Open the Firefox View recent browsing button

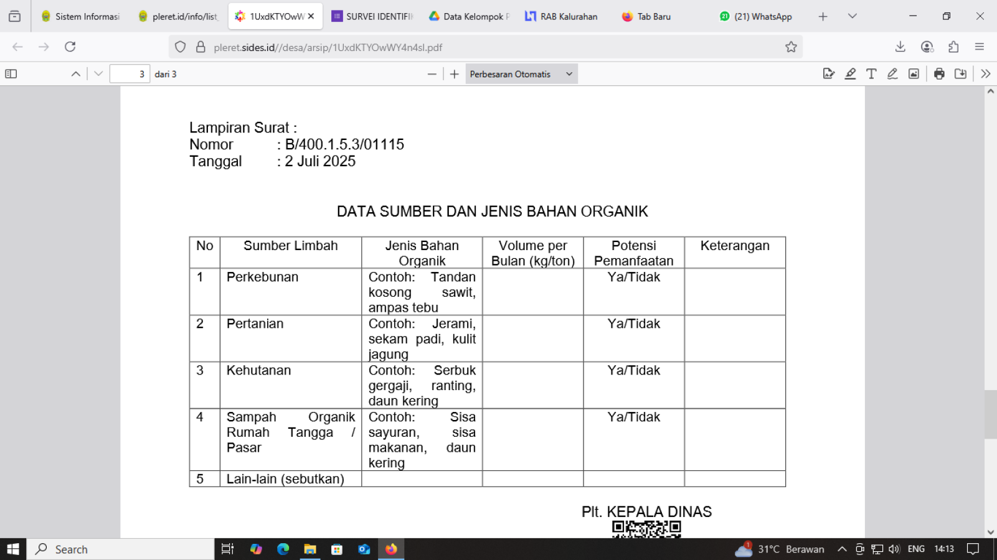coord(14,17)
